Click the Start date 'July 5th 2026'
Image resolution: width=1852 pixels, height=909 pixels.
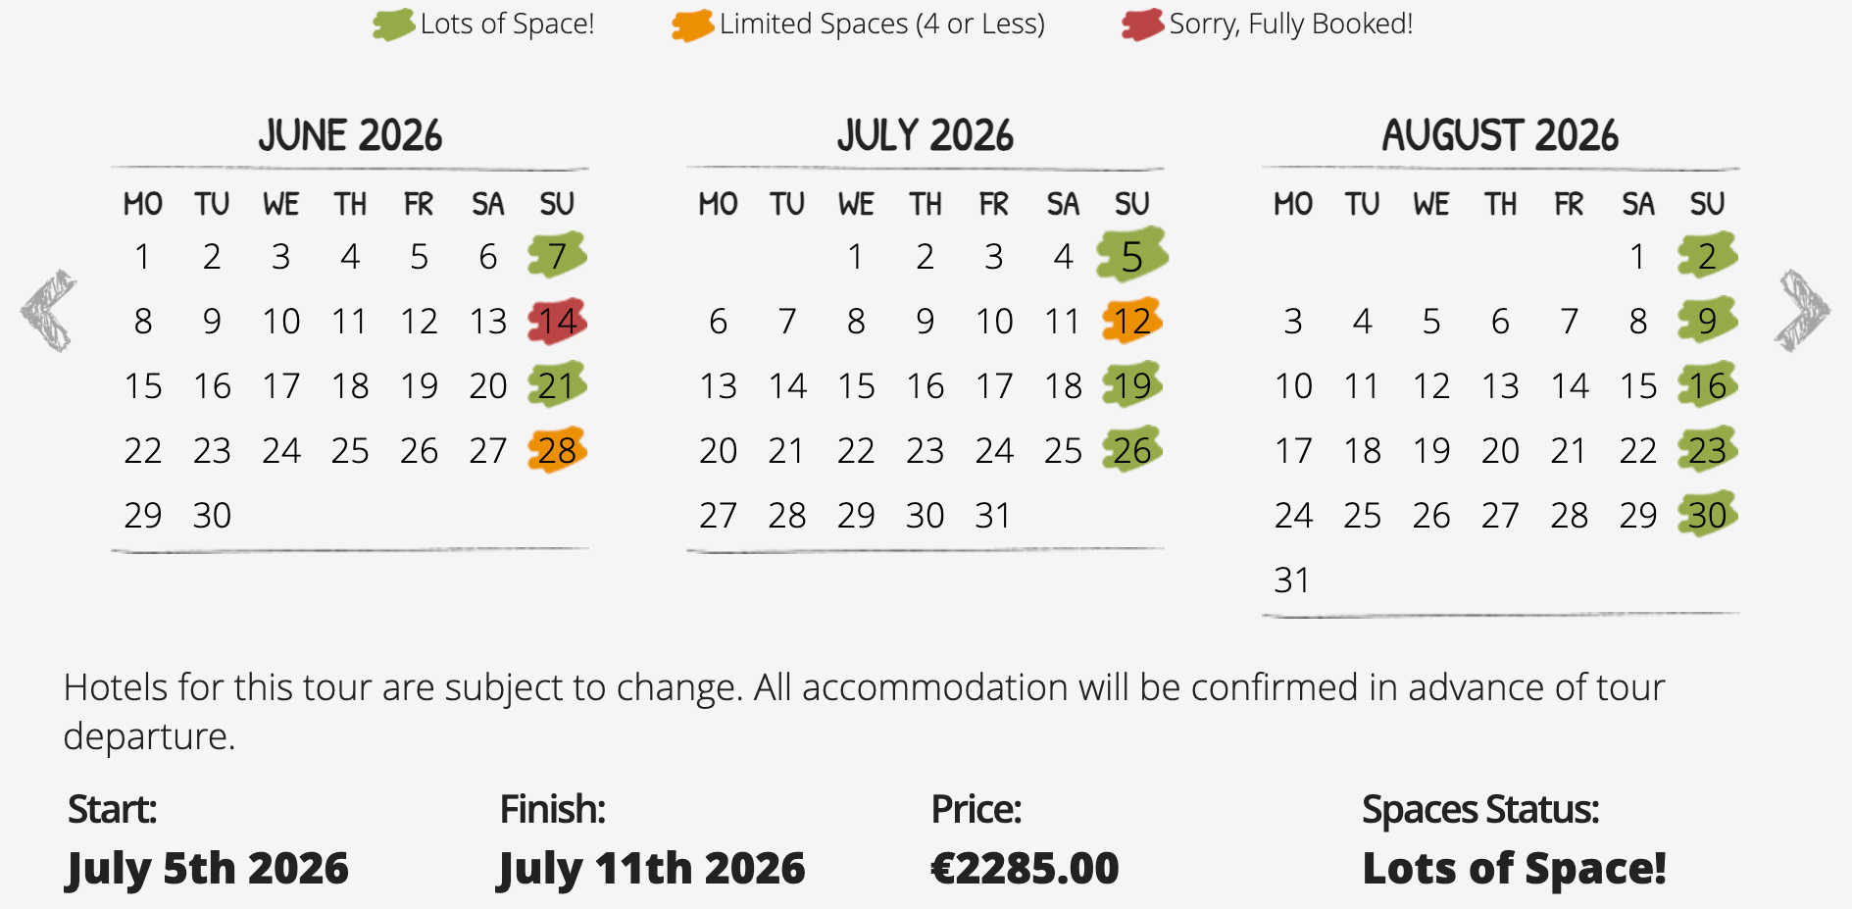point(207,867)
